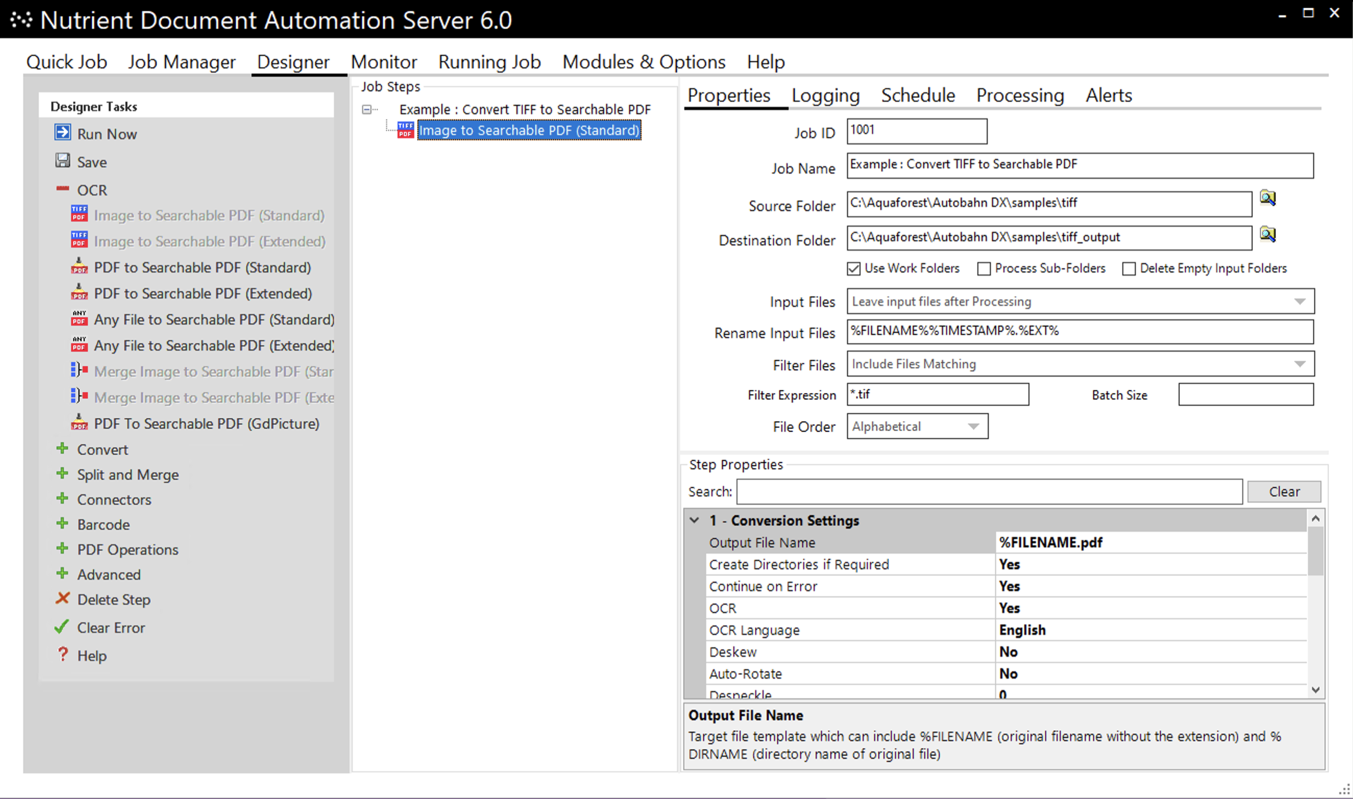Select the Run Now arrow icon
Viewport: 1353px width, 799px height.
pos(63,133)
